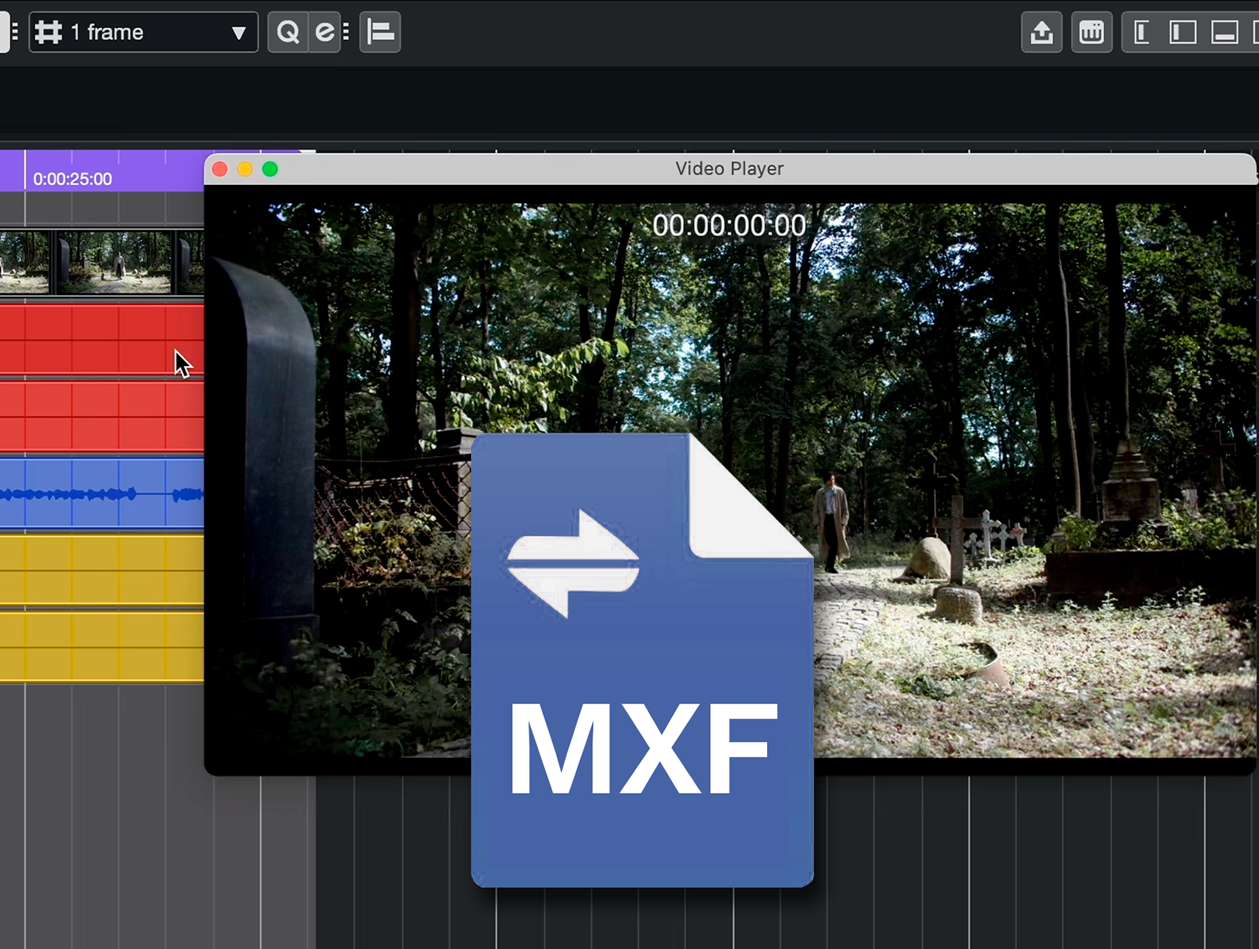Click the toolbar divider handle after the 'e' button
The height and width of the screenshot is (949, 1259).
346,32
